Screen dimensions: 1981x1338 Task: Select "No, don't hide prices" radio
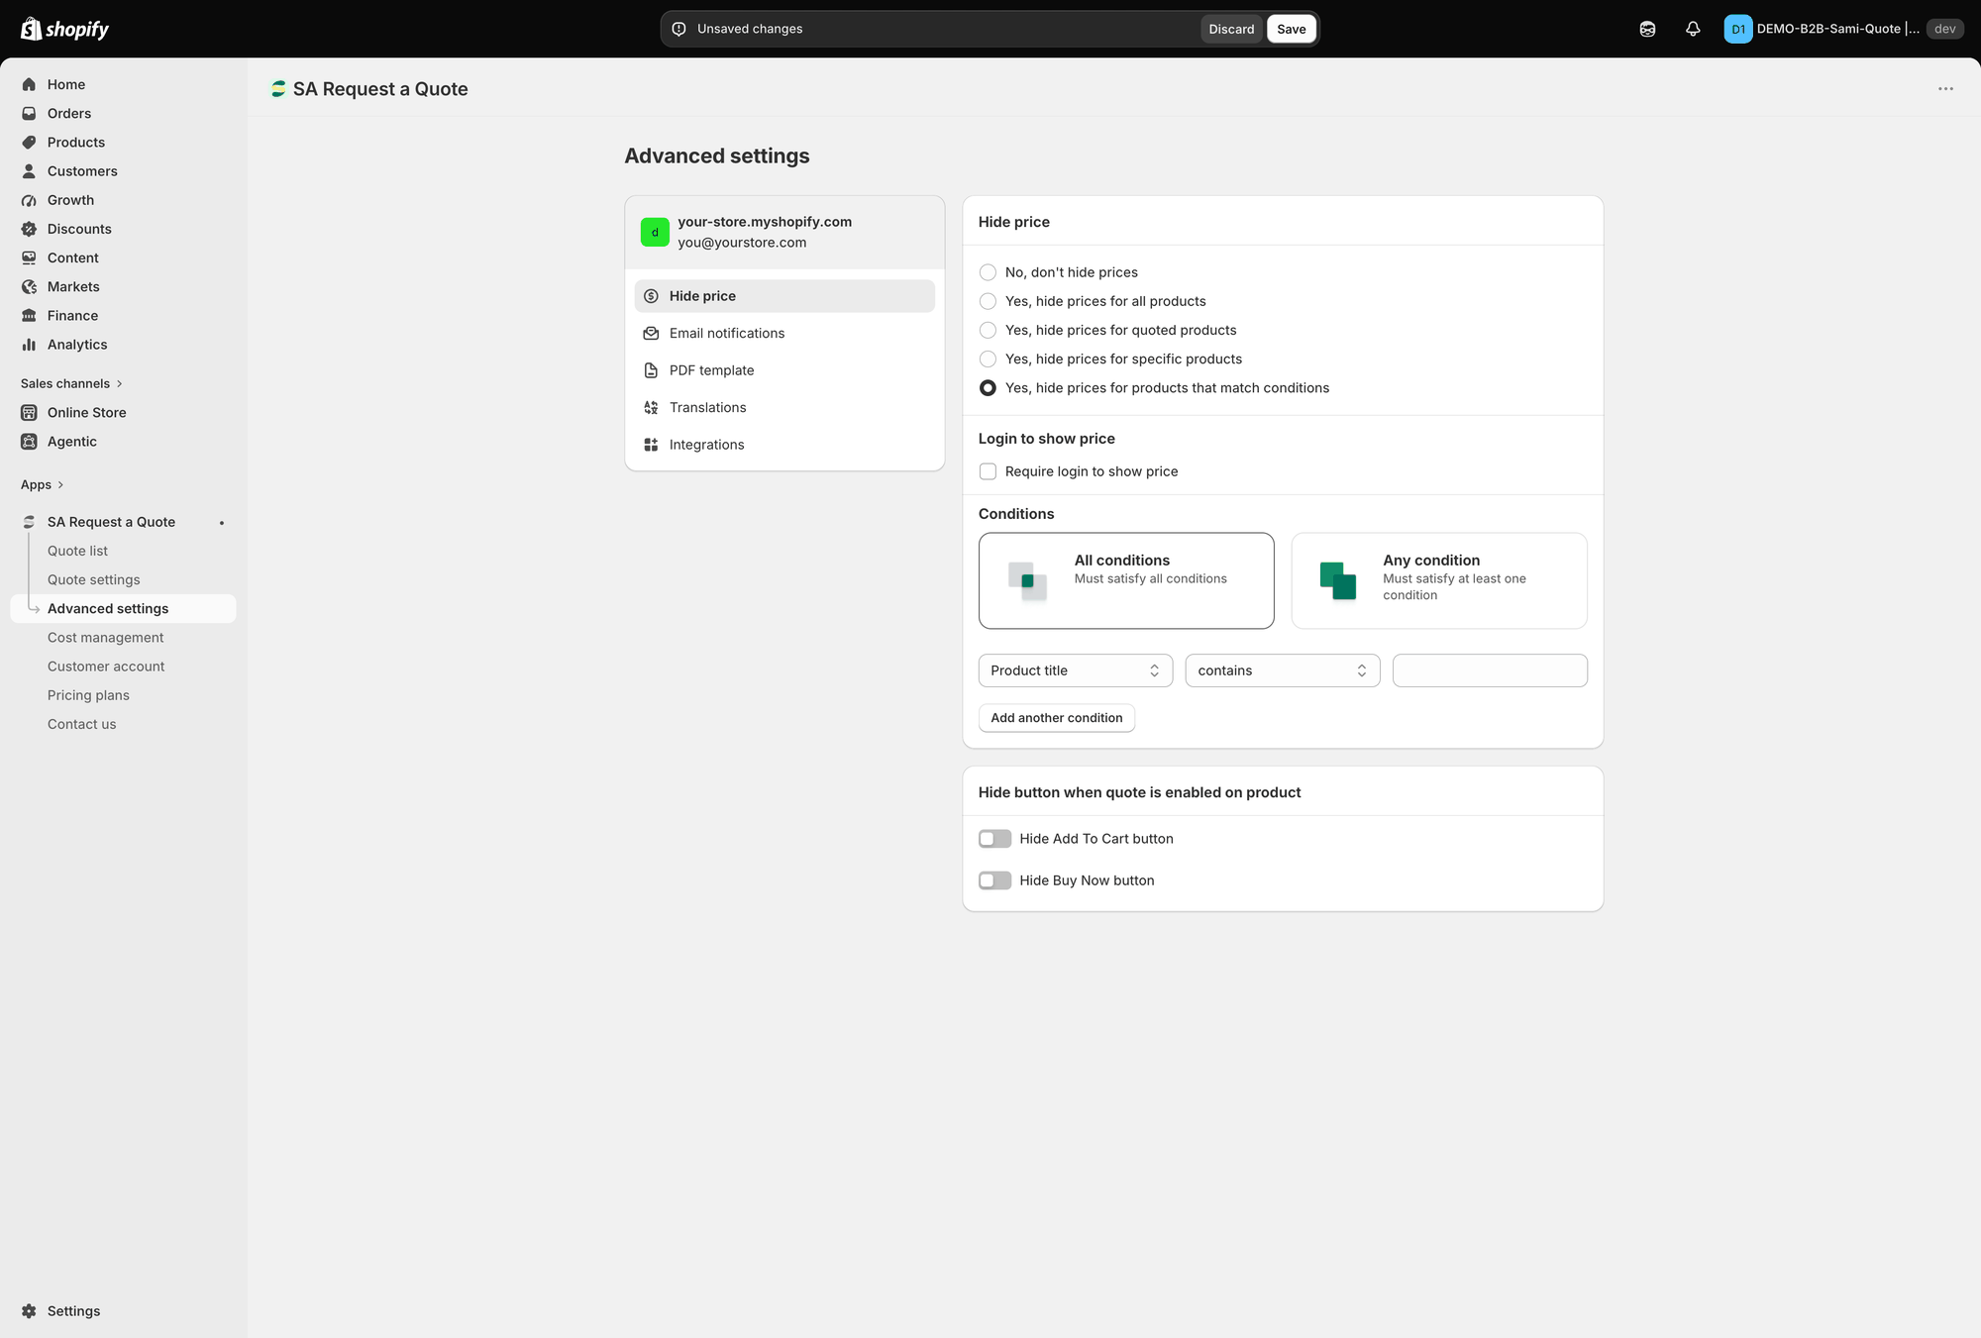988,272
